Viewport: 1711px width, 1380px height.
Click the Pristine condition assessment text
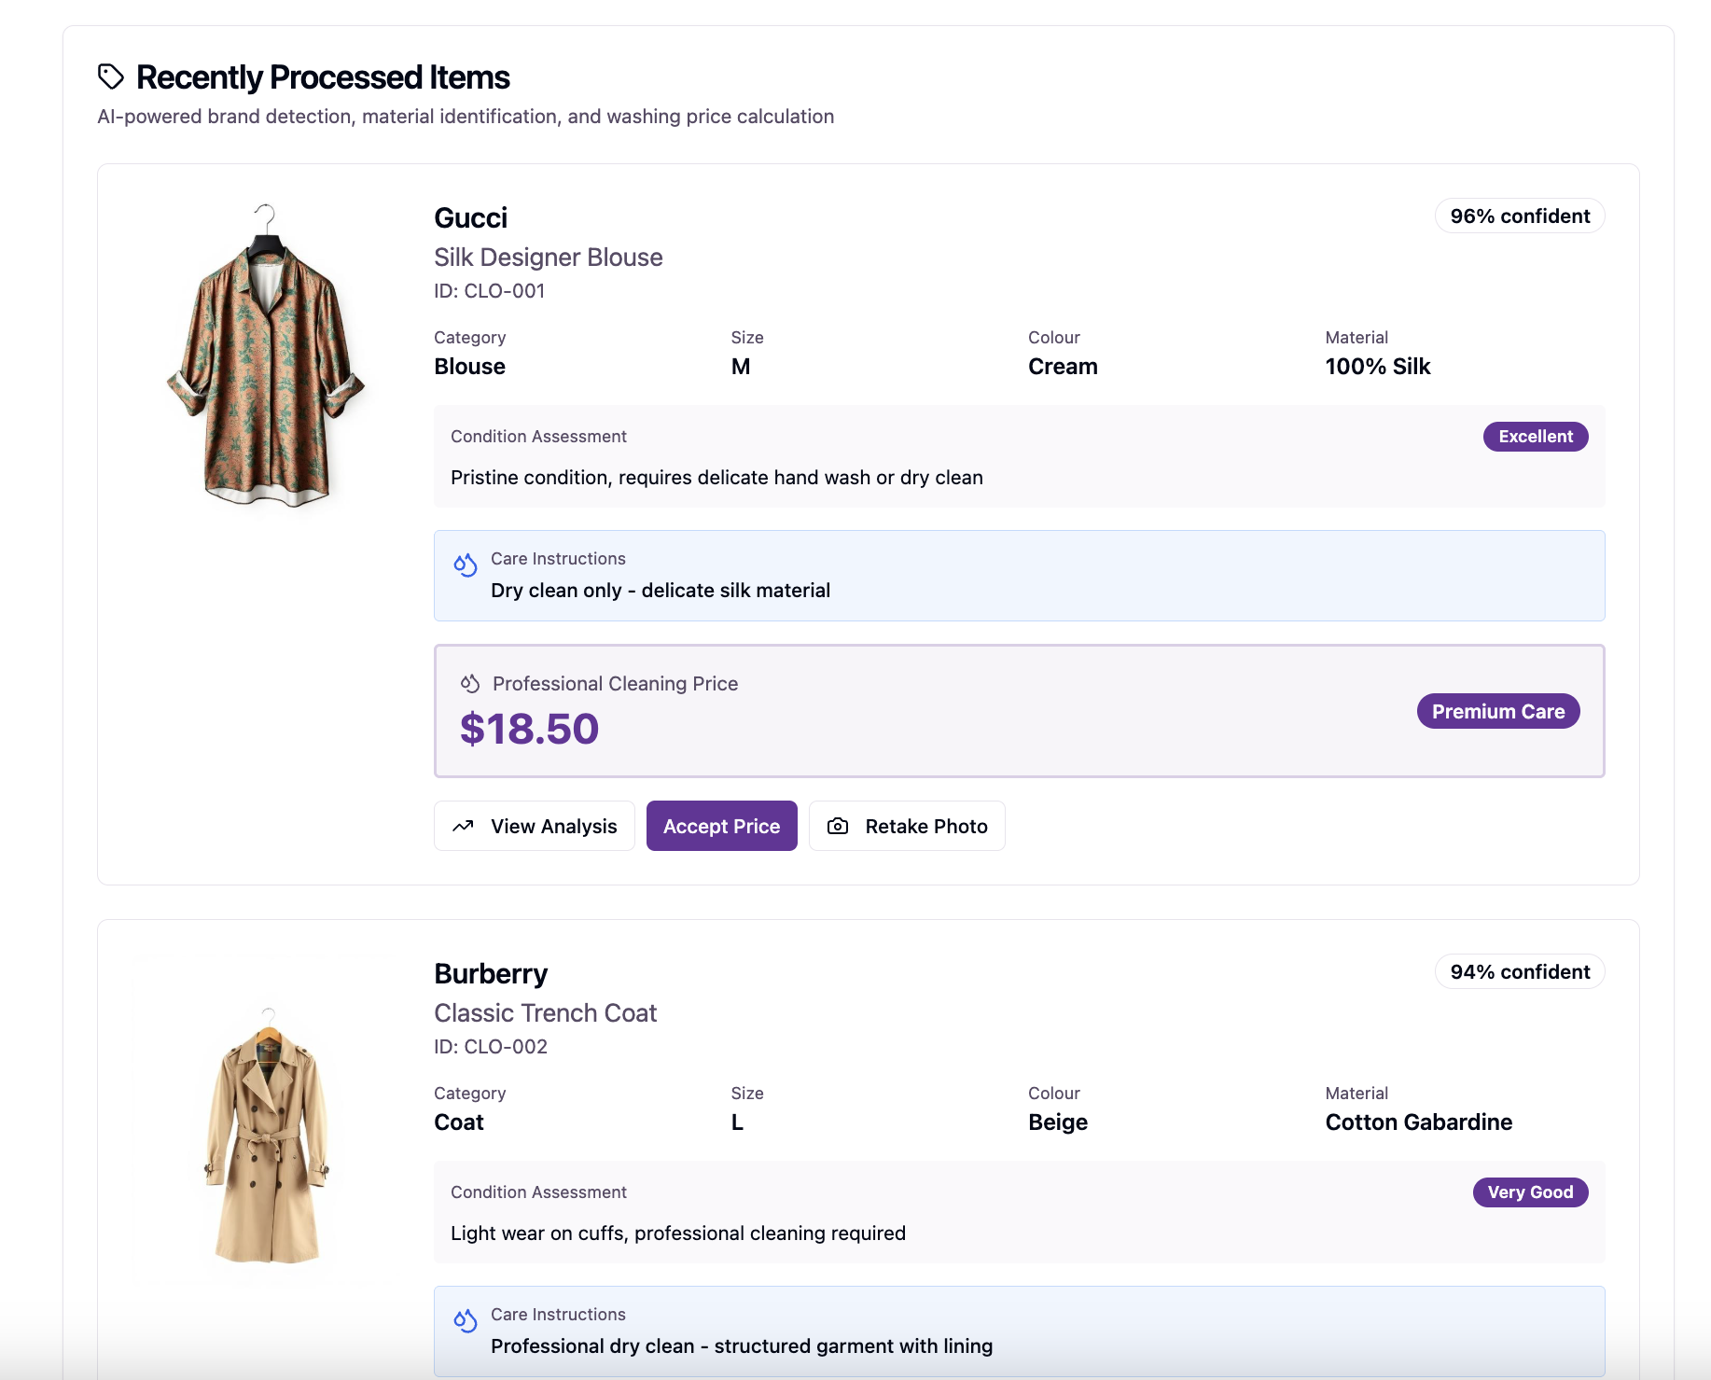tap(716, 478)
